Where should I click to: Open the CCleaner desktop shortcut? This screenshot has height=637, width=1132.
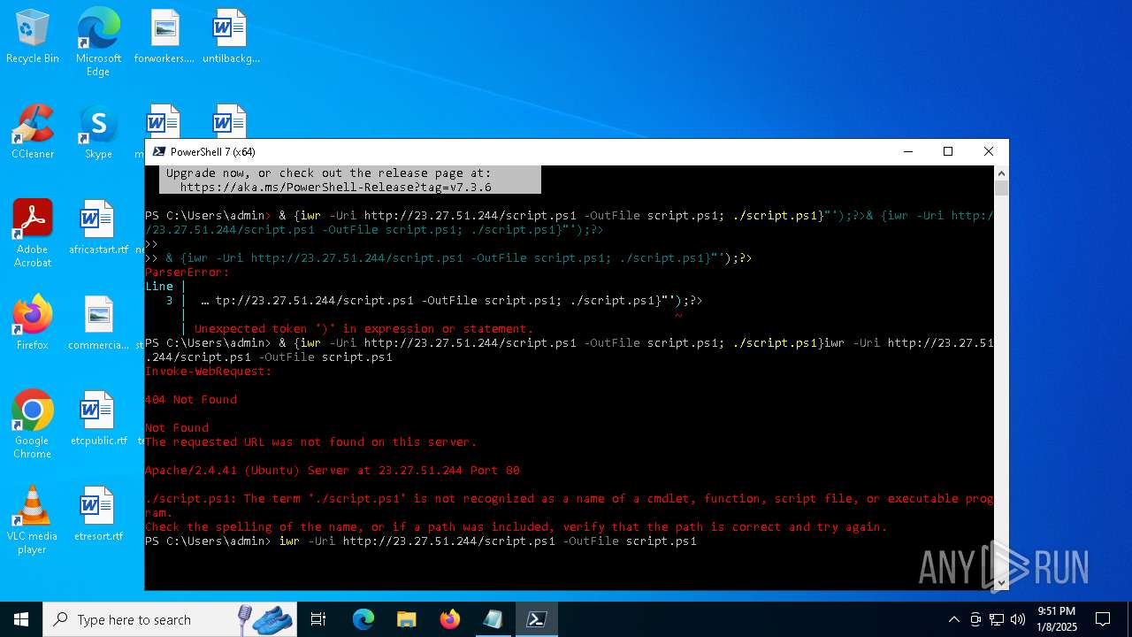pyautogui.click(x=33, y=133)
